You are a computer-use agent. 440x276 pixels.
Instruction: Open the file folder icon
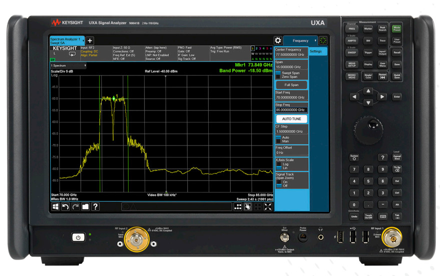(85, 206)
